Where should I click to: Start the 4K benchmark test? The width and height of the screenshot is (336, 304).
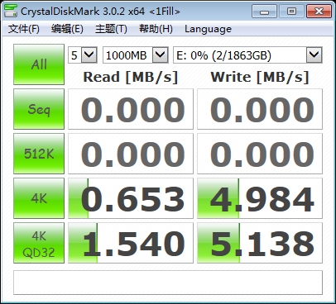point(39,198)
